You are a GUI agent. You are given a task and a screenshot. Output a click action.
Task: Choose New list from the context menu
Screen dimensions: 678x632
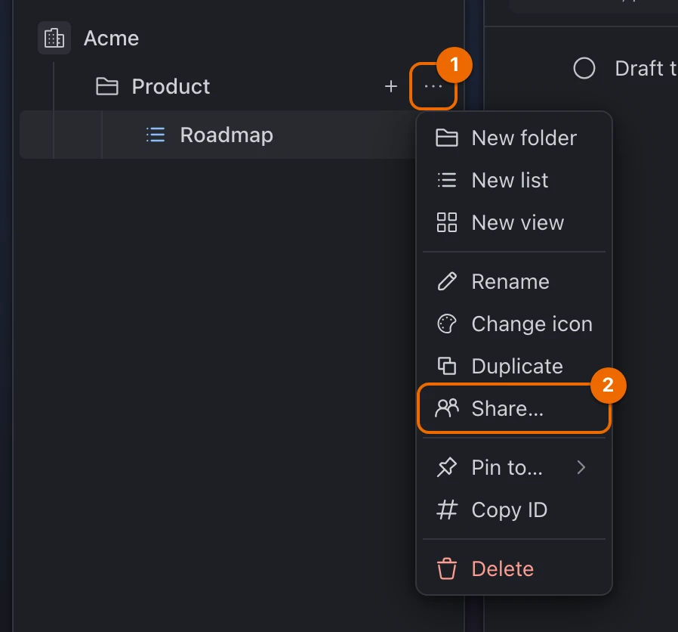click(x=513, y=180)
